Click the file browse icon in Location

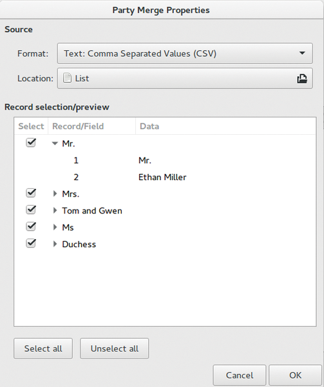(302, 79)
